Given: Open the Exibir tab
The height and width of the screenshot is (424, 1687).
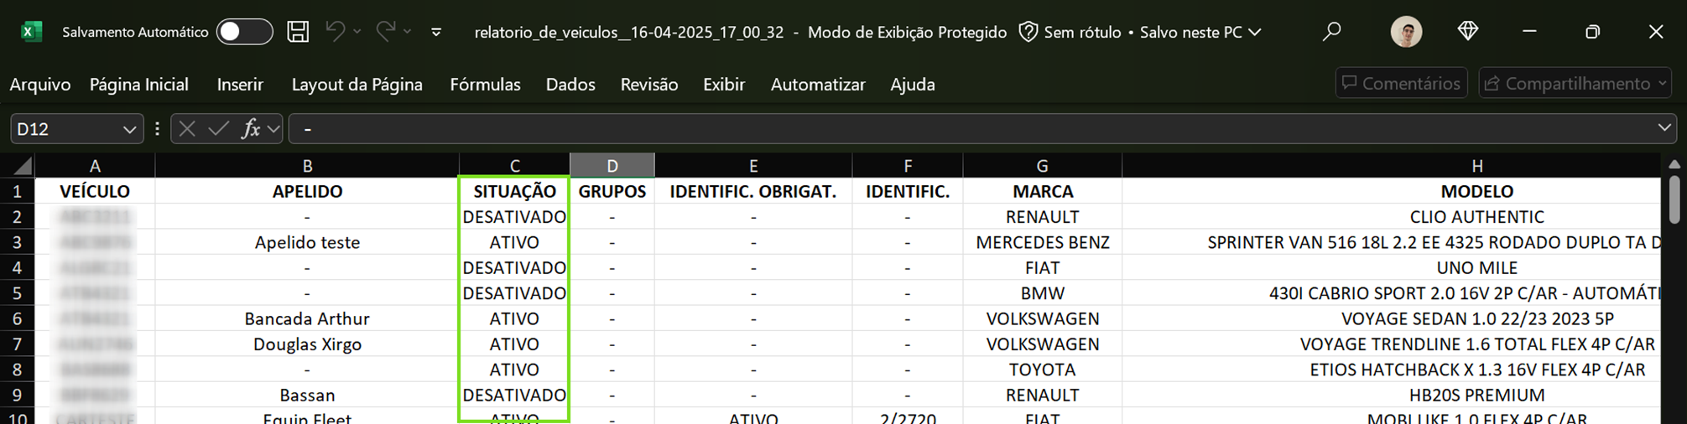Looking at the screenshot, I should [724, 85].
